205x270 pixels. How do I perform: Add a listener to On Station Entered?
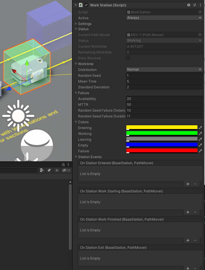[188, 184]
